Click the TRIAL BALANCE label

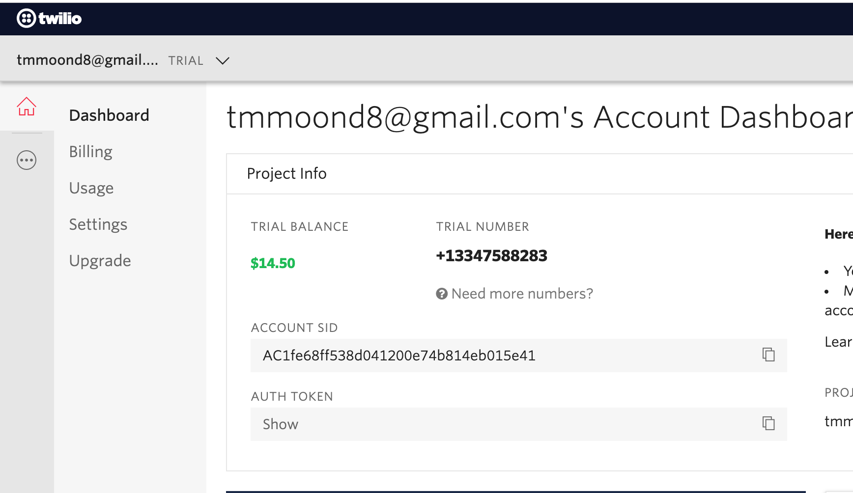(300, 227)
